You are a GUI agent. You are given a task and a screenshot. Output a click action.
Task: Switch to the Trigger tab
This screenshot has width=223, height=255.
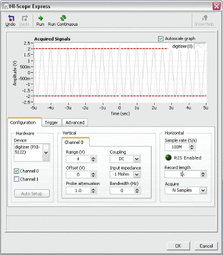click(x=51, y=123)
